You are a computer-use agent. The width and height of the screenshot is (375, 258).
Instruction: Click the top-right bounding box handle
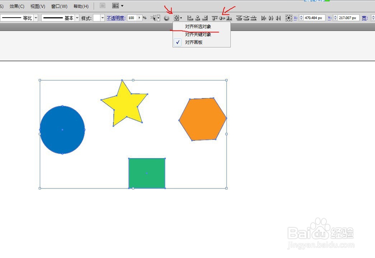(x=226, y=80)
